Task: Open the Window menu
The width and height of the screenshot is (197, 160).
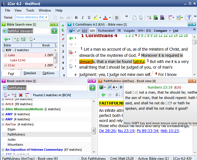Action: 45,10
